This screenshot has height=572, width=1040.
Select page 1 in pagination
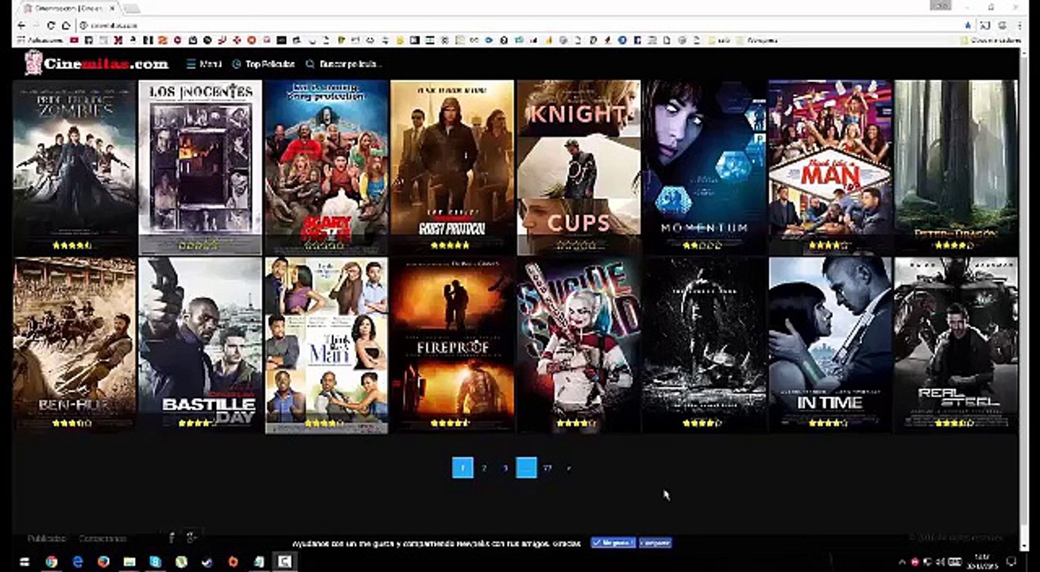point(462,468)
